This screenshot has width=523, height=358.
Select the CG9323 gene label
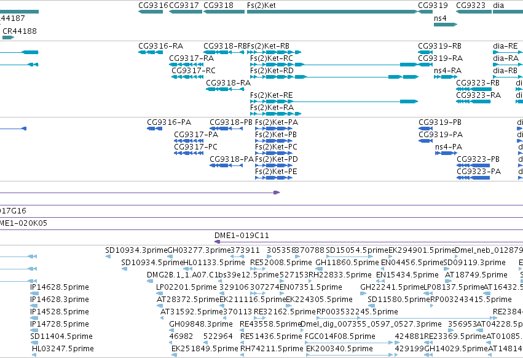click(x=471, y=6)
